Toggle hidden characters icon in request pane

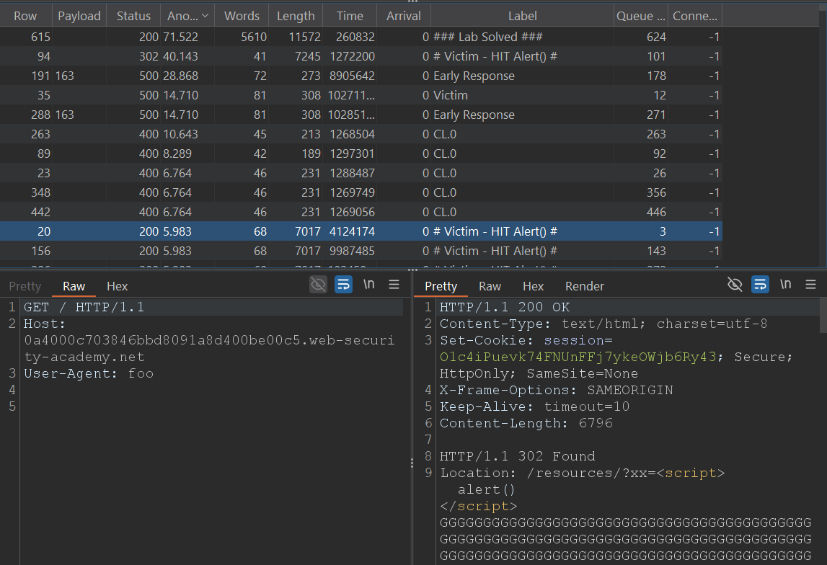pyautogui.click(x=318, y=285)
